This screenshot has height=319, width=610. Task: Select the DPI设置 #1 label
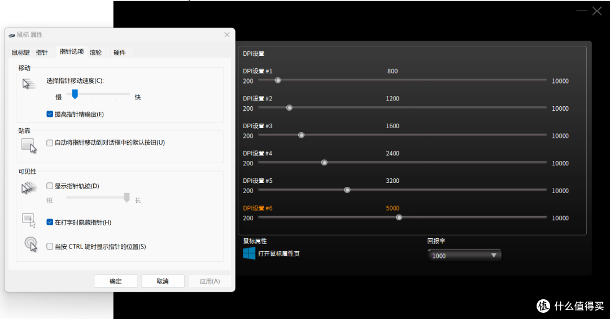click(x=258, y=71)
